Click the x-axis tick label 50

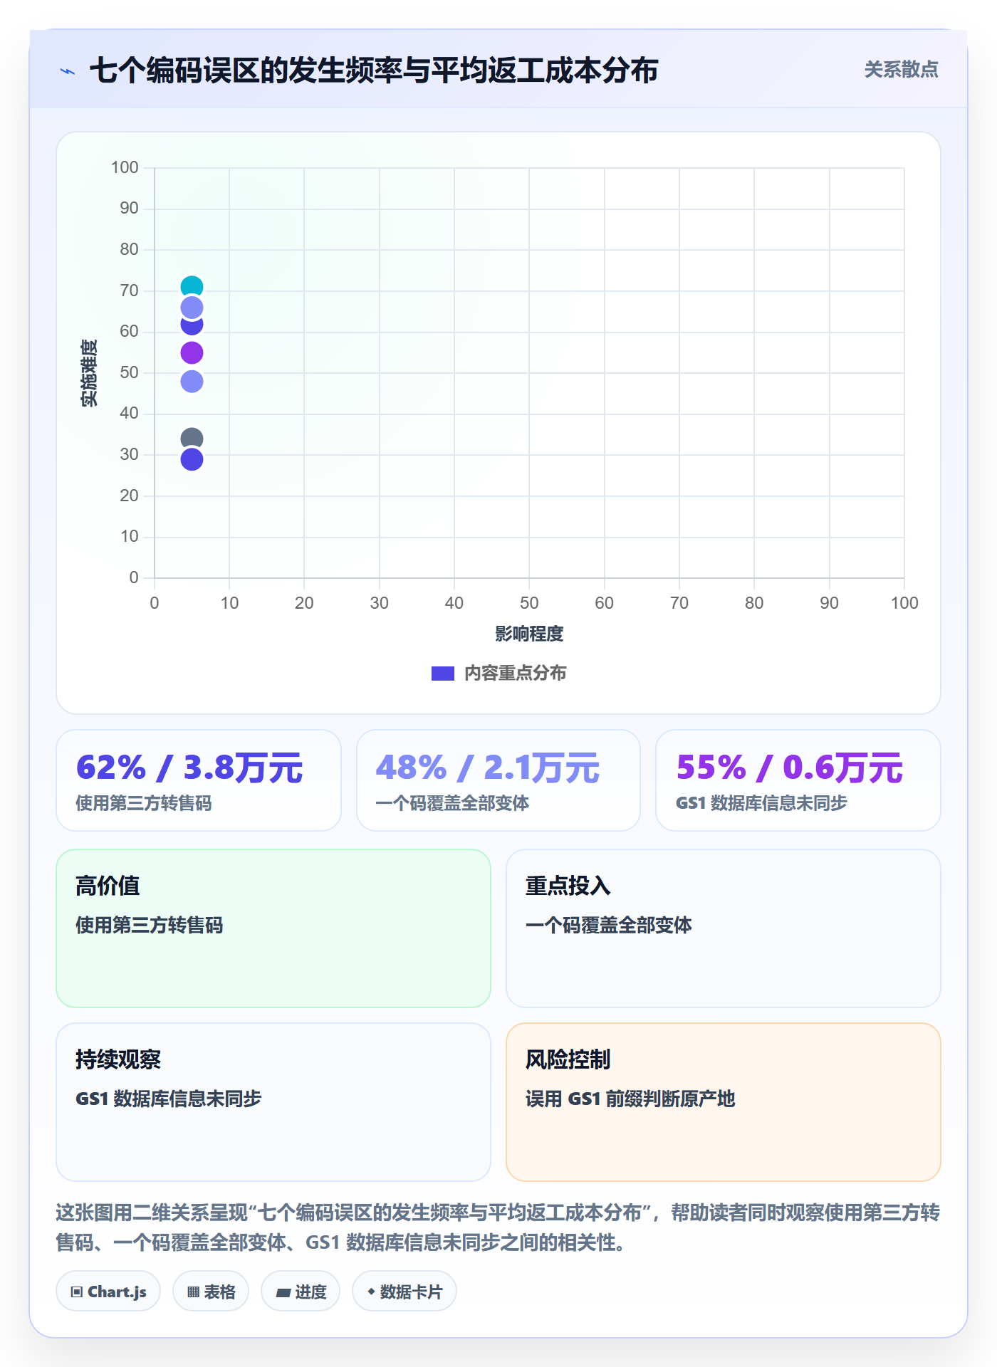point(529,603)
